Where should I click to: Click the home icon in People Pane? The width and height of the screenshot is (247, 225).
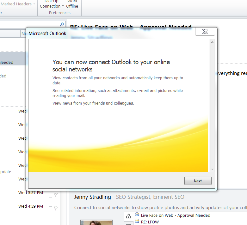(128, 216)
